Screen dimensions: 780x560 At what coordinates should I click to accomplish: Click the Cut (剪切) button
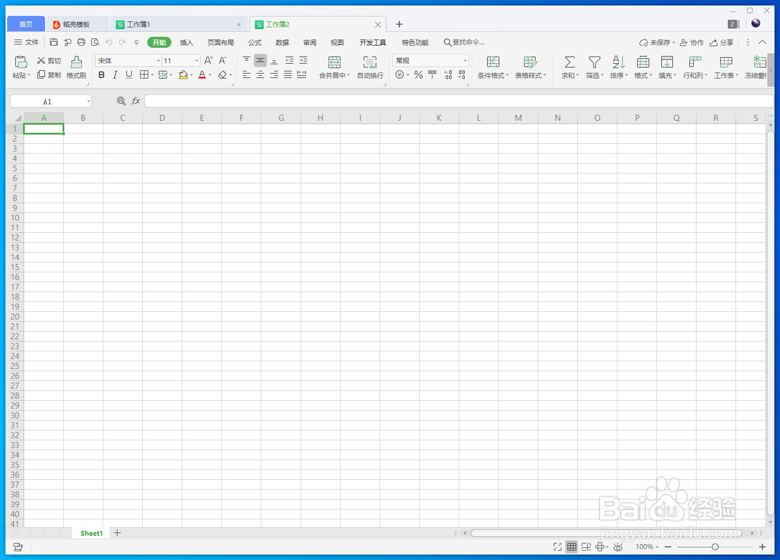click(x=49, y=60)
